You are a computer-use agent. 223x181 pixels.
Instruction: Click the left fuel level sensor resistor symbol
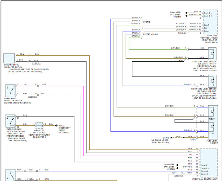pyautogui.click(x=212, y=54)
